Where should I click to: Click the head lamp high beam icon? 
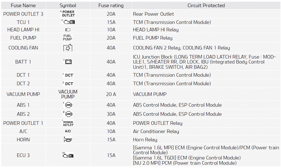pyautogui.click(x=68, y=30)
